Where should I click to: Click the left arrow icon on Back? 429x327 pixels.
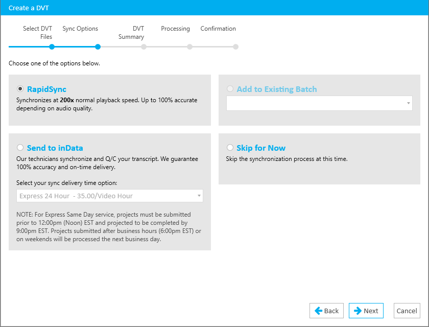pos(319,311)
